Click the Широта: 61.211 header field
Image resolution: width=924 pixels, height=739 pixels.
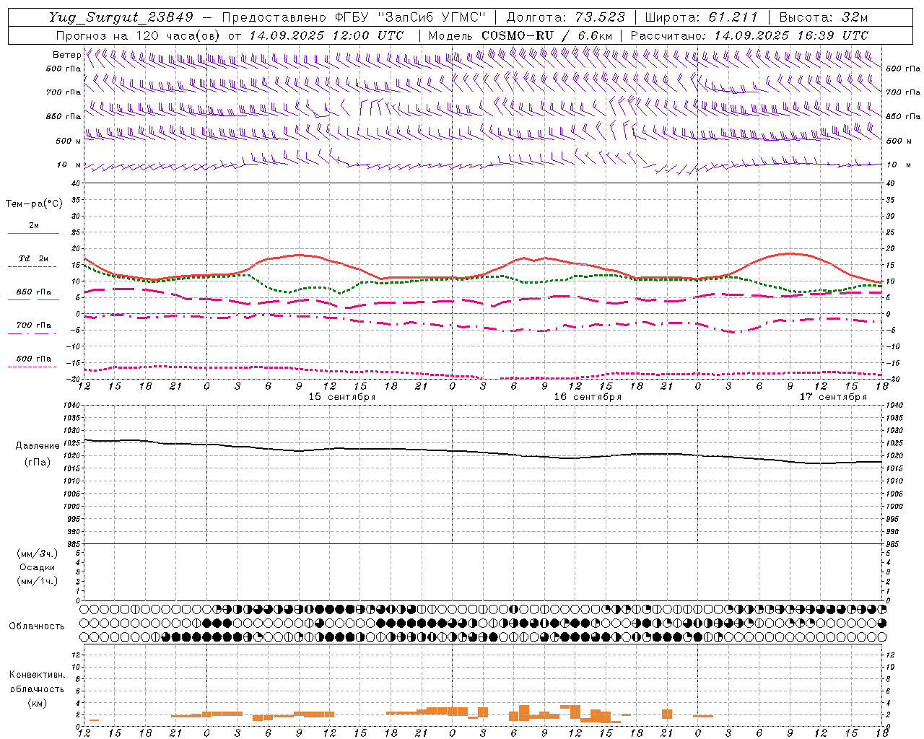tap(701, 17)
